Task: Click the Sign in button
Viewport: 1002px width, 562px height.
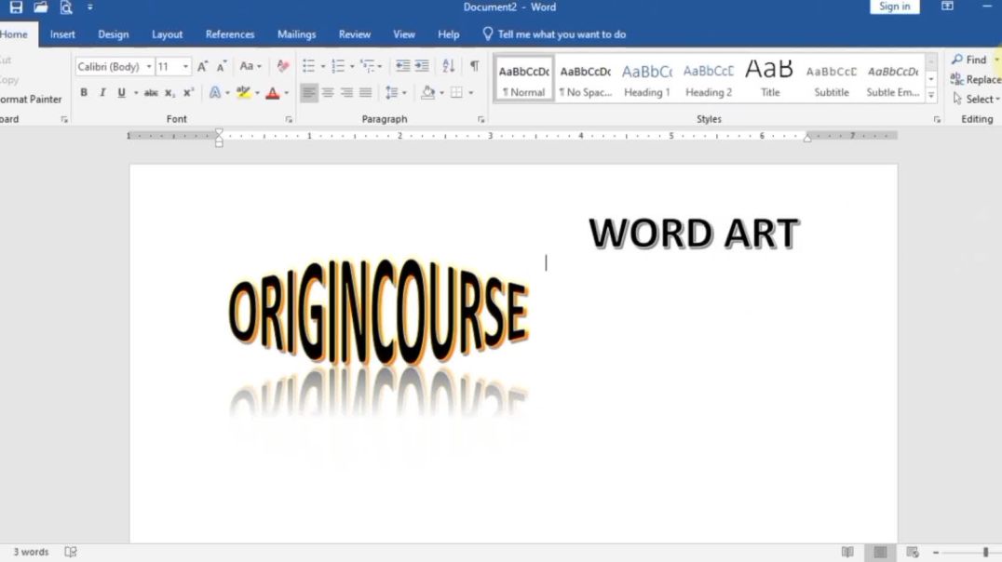Action: [893, 7]
